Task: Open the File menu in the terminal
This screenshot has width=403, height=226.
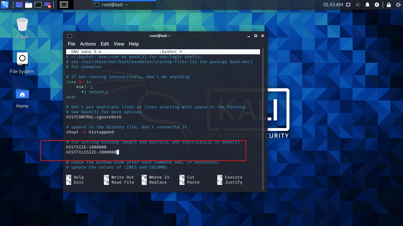Action: 71,44
